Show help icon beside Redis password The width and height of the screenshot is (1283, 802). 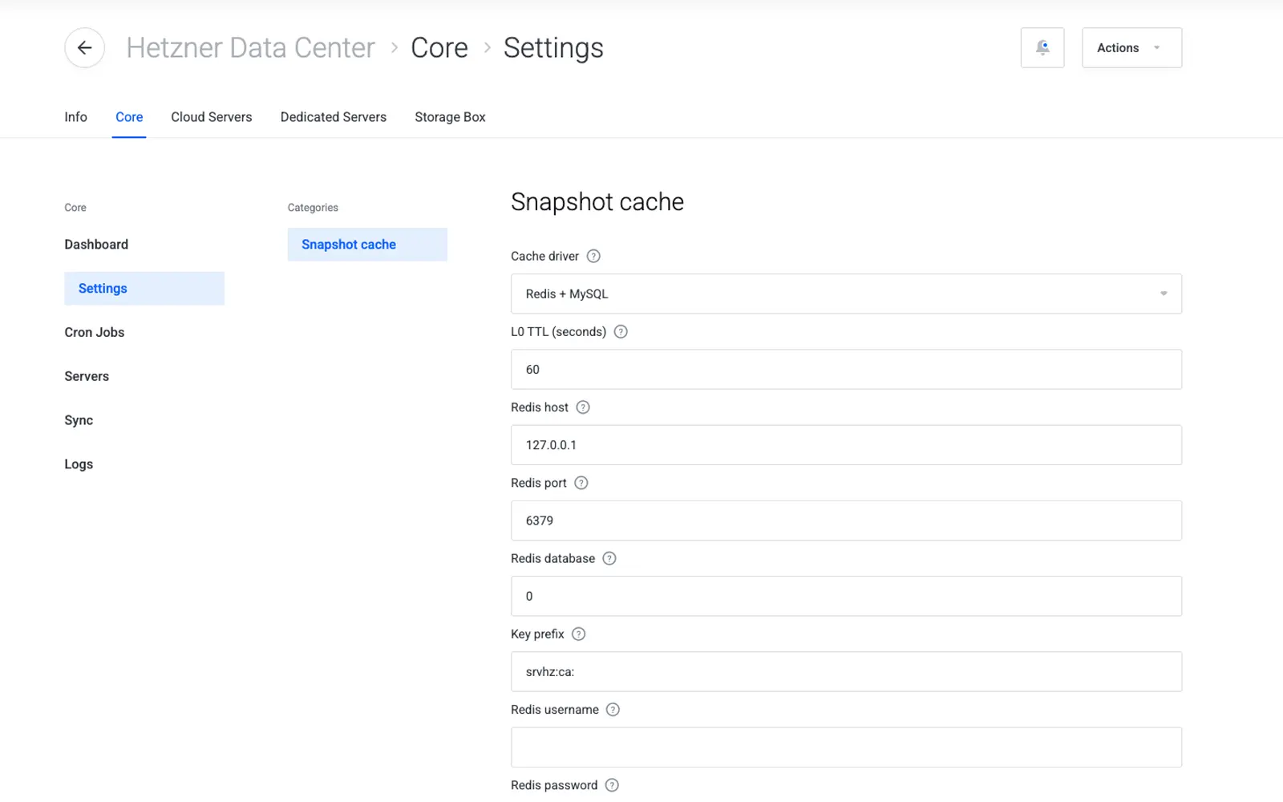pos(612,785)
